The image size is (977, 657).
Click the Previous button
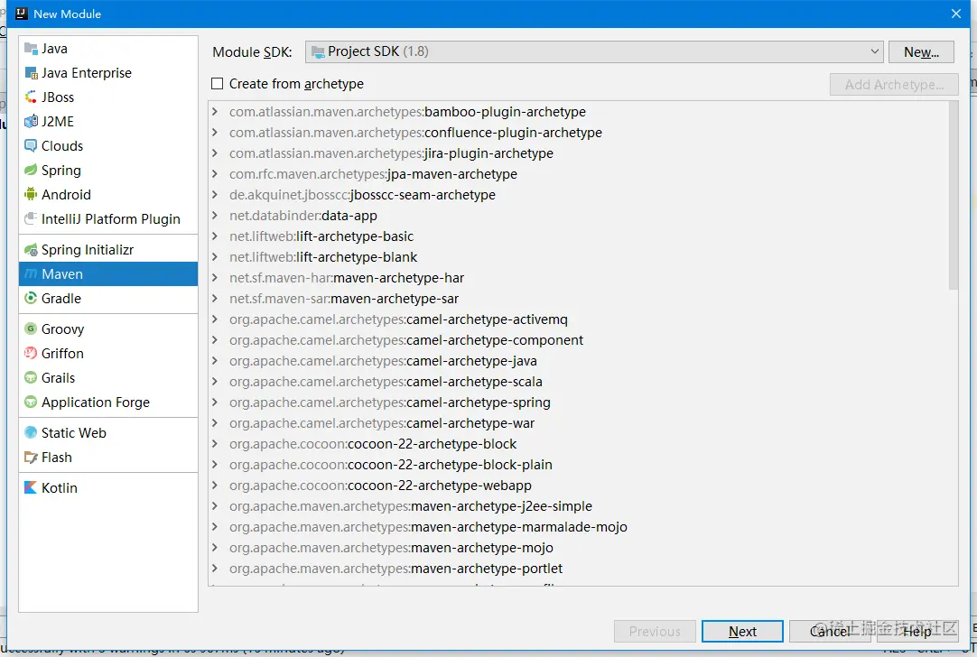[655, 632]
